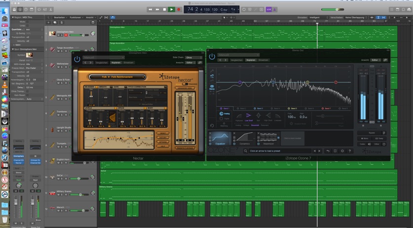The image size is (413, 228).
Task: Click the Help button in Nectar
Action: tap(163, 146)
